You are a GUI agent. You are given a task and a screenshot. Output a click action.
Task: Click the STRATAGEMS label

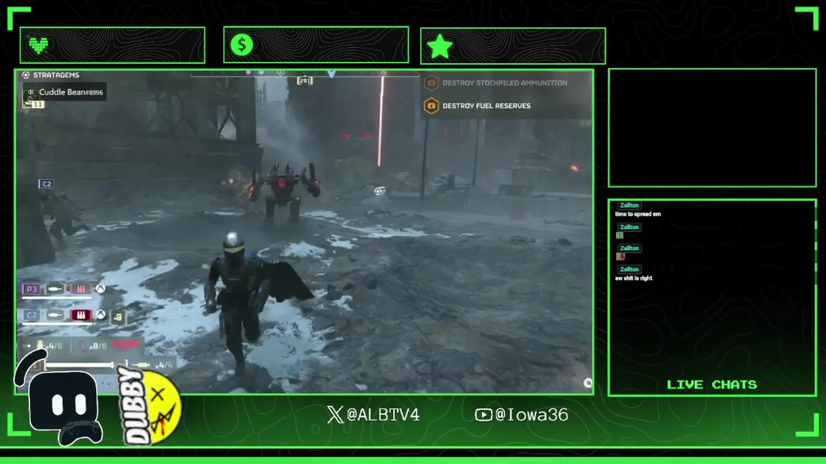pyautogui.click(x=56, y=75)
